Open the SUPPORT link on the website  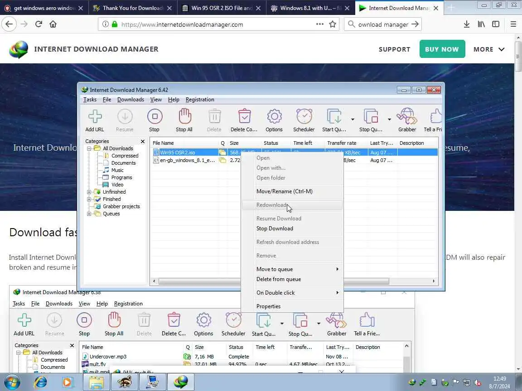394,49
